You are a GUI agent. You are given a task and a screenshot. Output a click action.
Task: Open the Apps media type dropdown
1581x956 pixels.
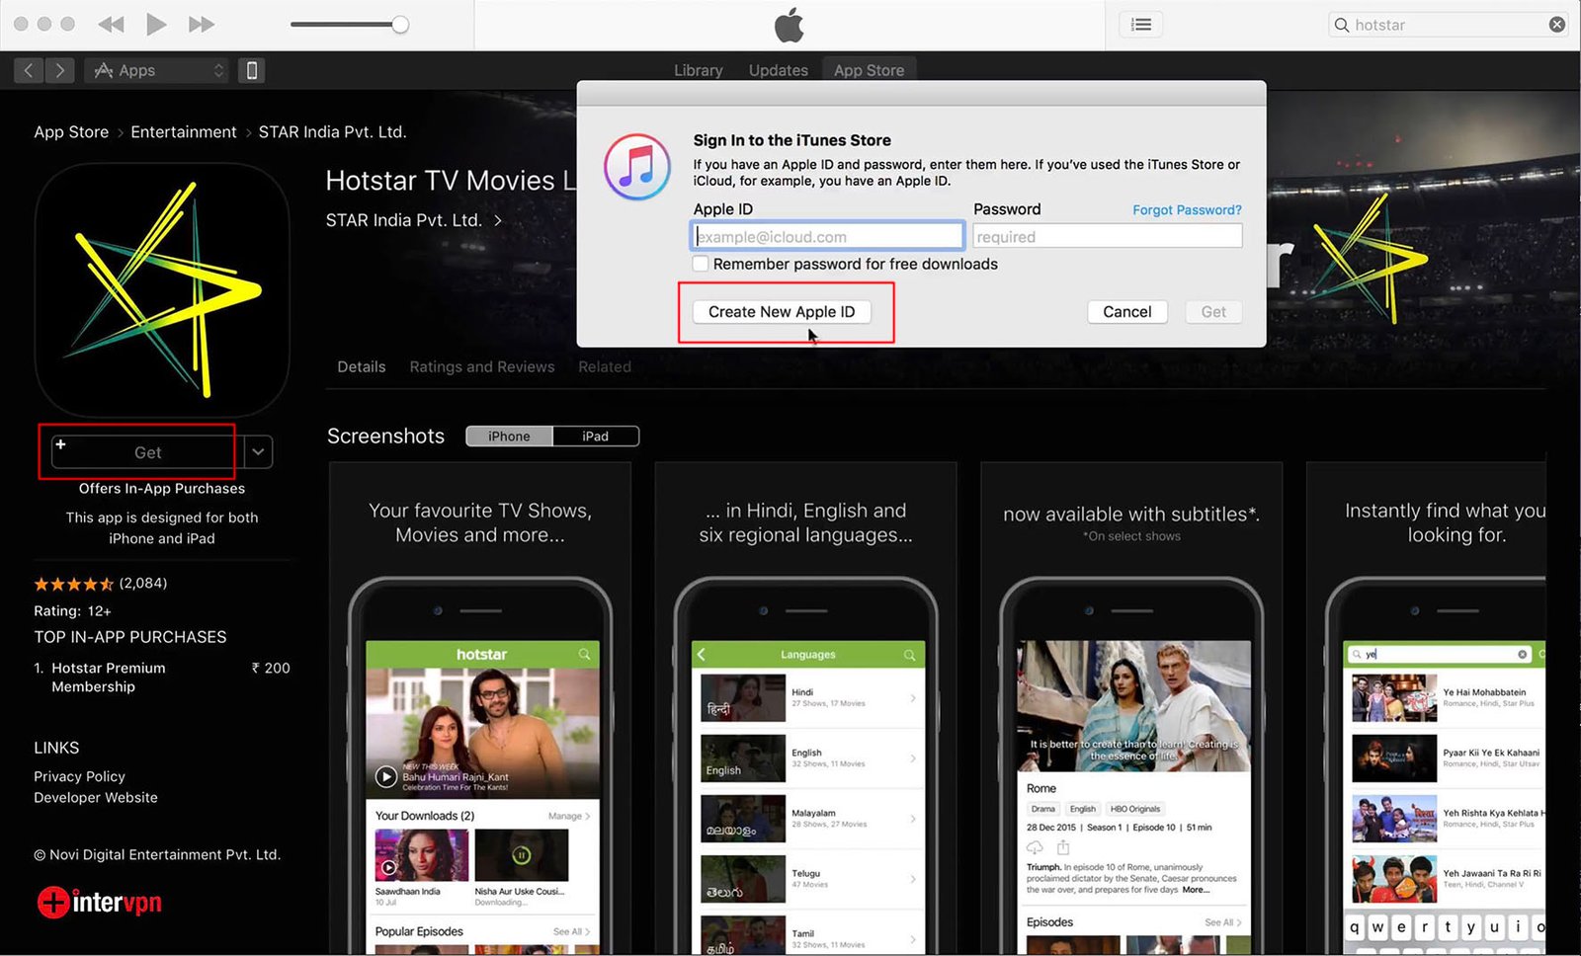coord(159,70)
